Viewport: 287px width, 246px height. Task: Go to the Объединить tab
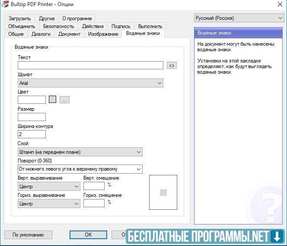pyautogui.click(x=22, y=26)
